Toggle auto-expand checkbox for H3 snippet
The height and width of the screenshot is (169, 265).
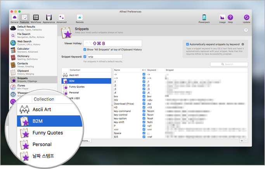coord(144,108)
